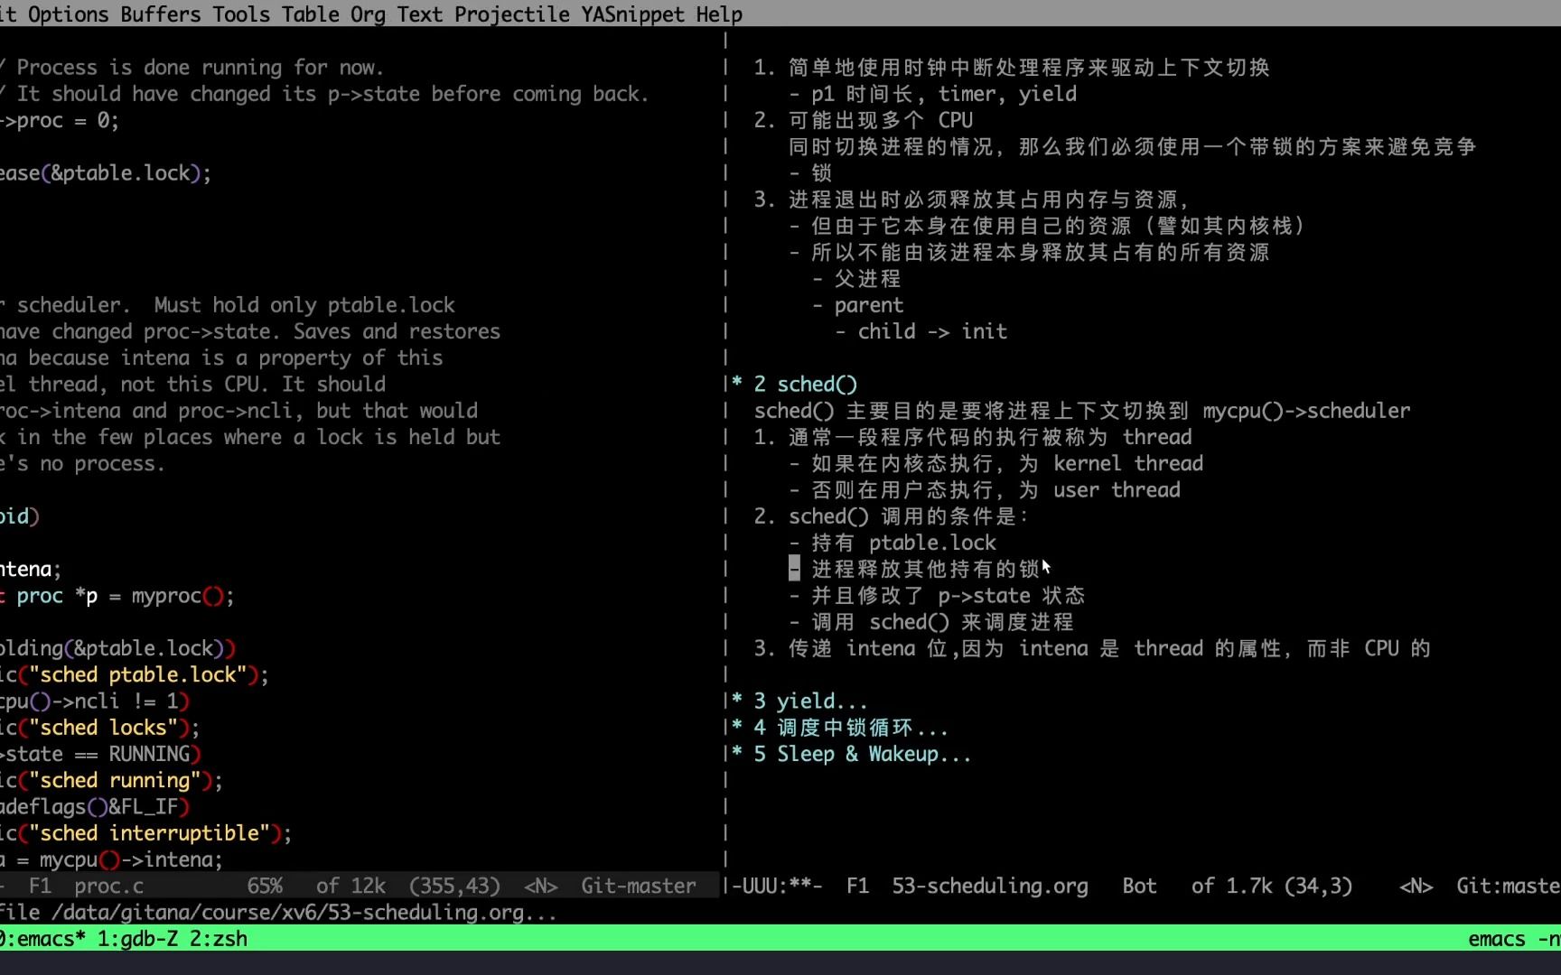Open the Text menu
Viewport: 1561px width, 975px height.
pos(420,14)
